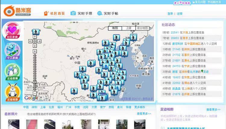Click the 注册 register link

coord(180,14)
